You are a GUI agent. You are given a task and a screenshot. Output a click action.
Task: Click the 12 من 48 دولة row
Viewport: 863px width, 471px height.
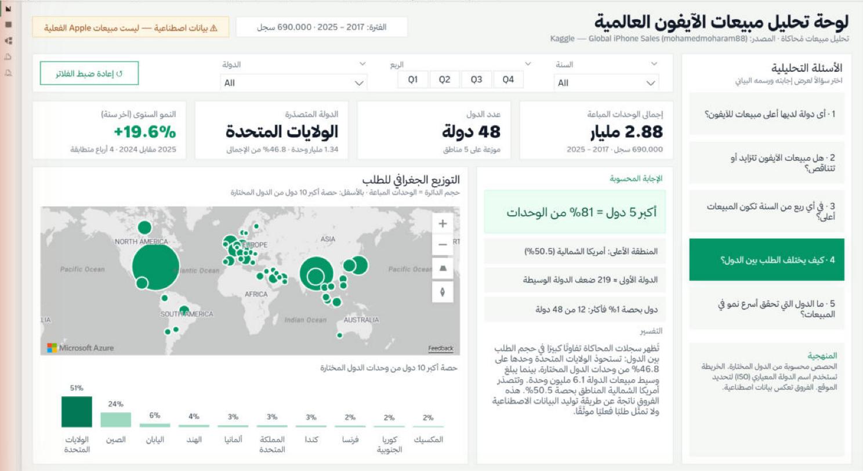[575, 309]
